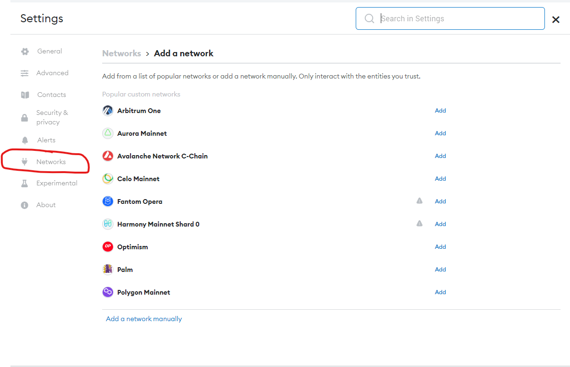The width and height of the screenshot is (570, 367).
Task: Click the Celo Mainnet name text
Action: tap(138, 179)
